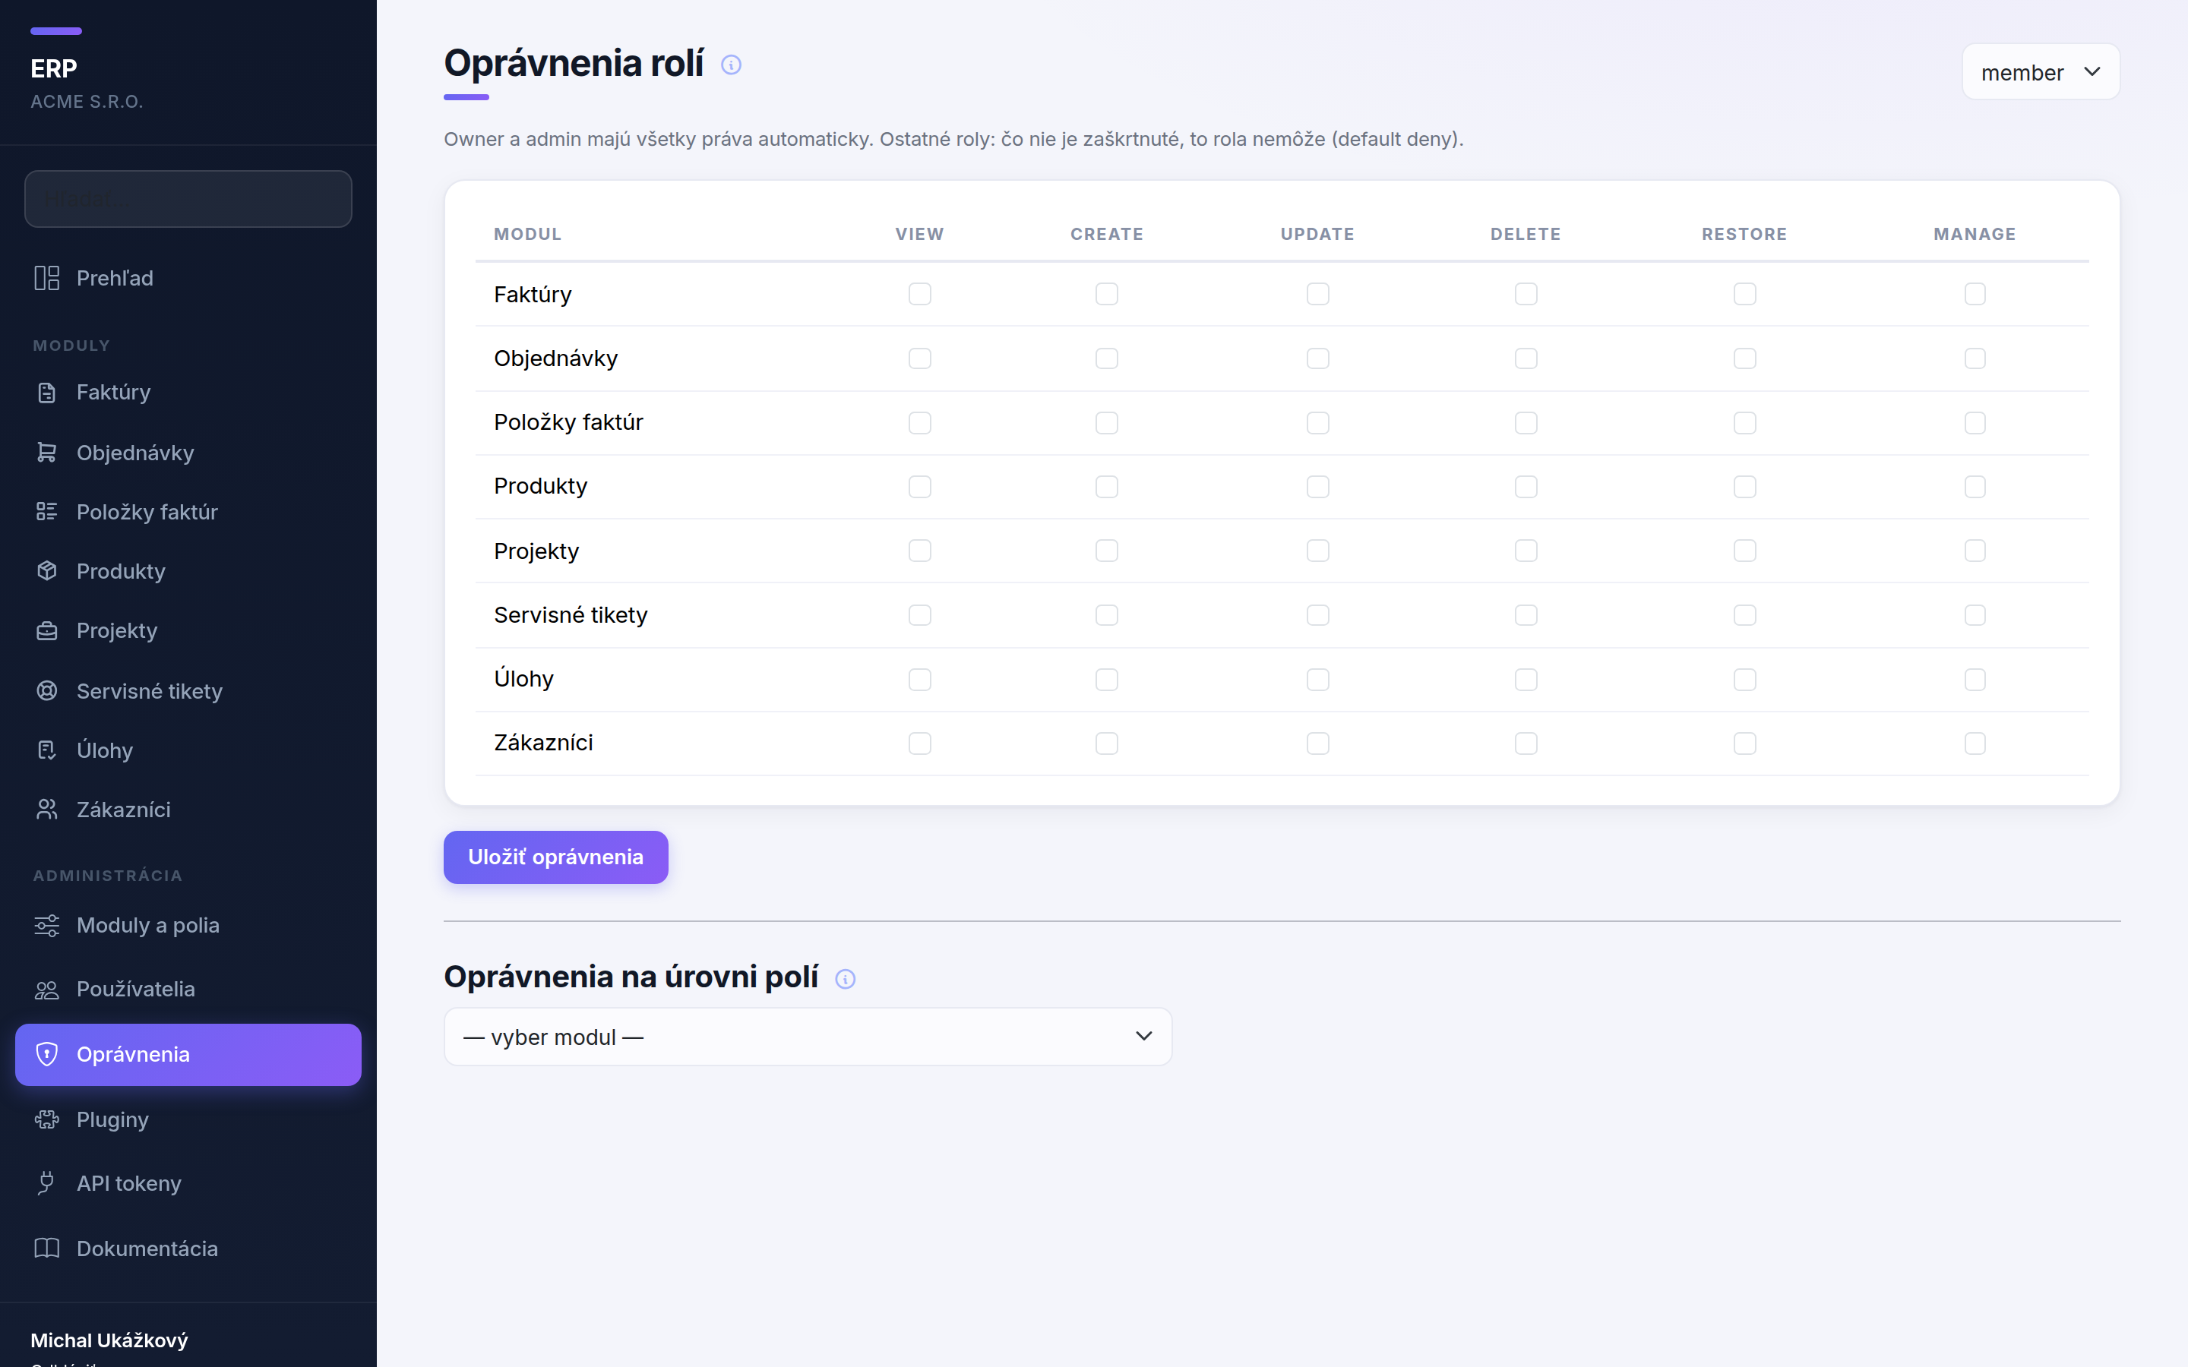Viewport: 2188px width, 1367px height.
Task: Open the member role dropdown
Action: pos(2040,71)
